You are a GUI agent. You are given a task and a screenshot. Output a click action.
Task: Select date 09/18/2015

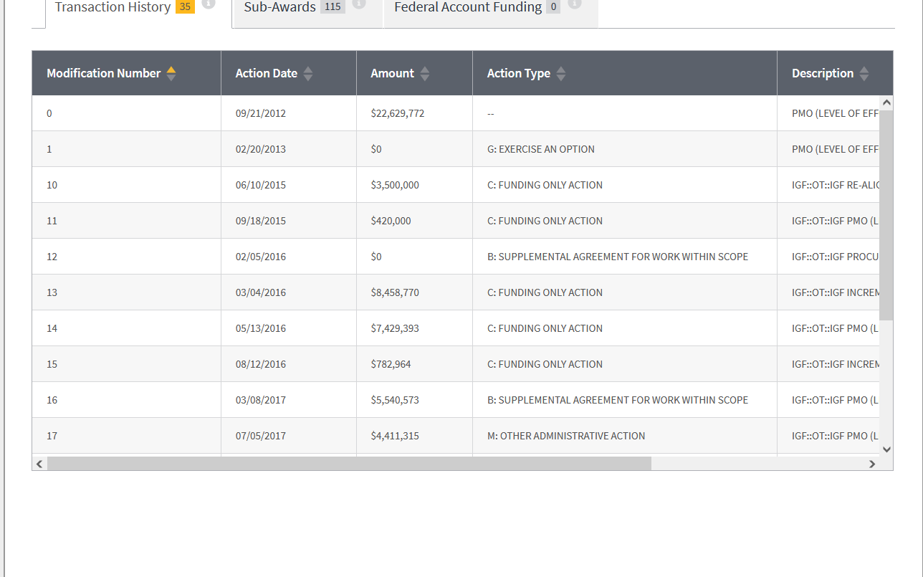(x=261, y=221)
